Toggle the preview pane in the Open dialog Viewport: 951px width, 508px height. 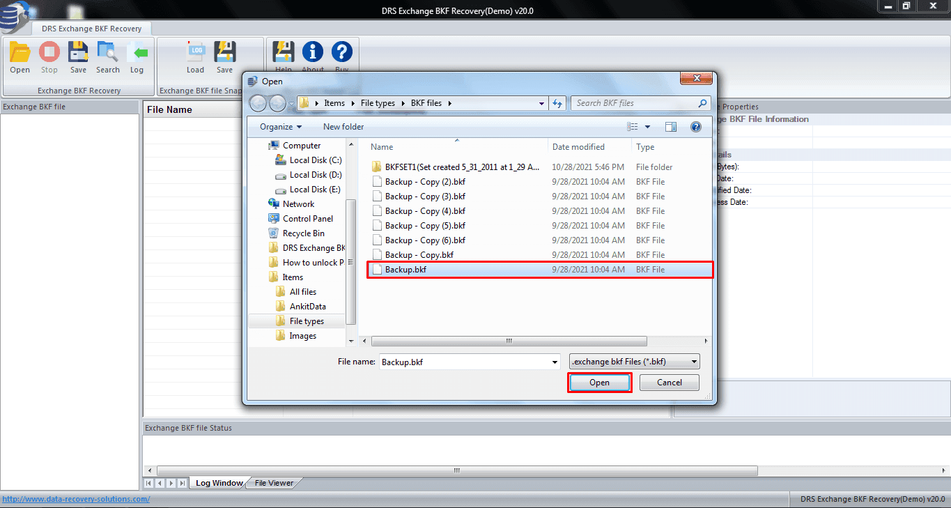(x=671, y=126)
